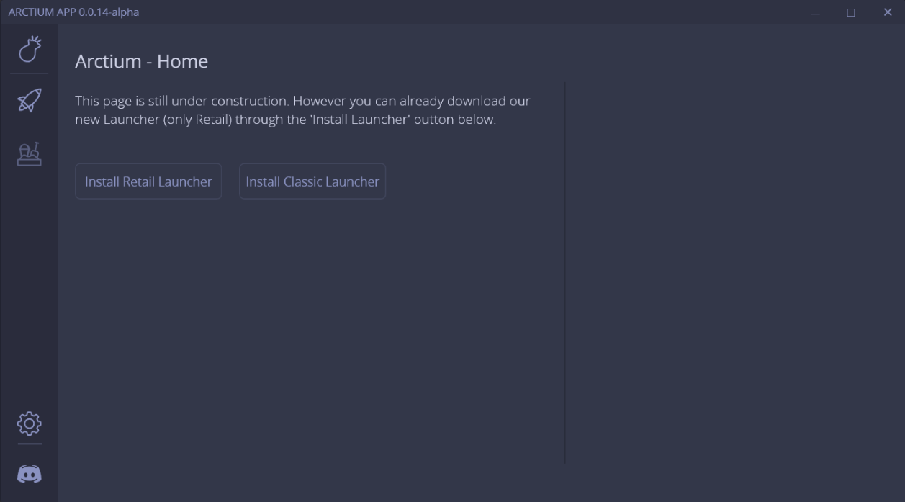Maximize the Arctium app window
The width and height of the screenshot is (905, 502).
point(850,12)
